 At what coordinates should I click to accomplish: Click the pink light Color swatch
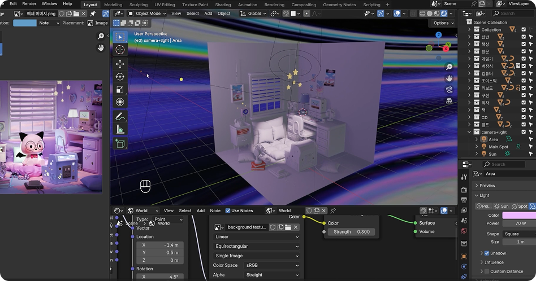click(x=518, y=215)
